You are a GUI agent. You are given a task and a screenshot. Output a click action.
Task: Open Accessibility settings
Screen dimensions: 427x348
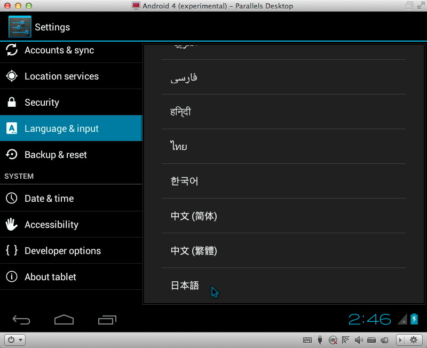tap(72, 224)
